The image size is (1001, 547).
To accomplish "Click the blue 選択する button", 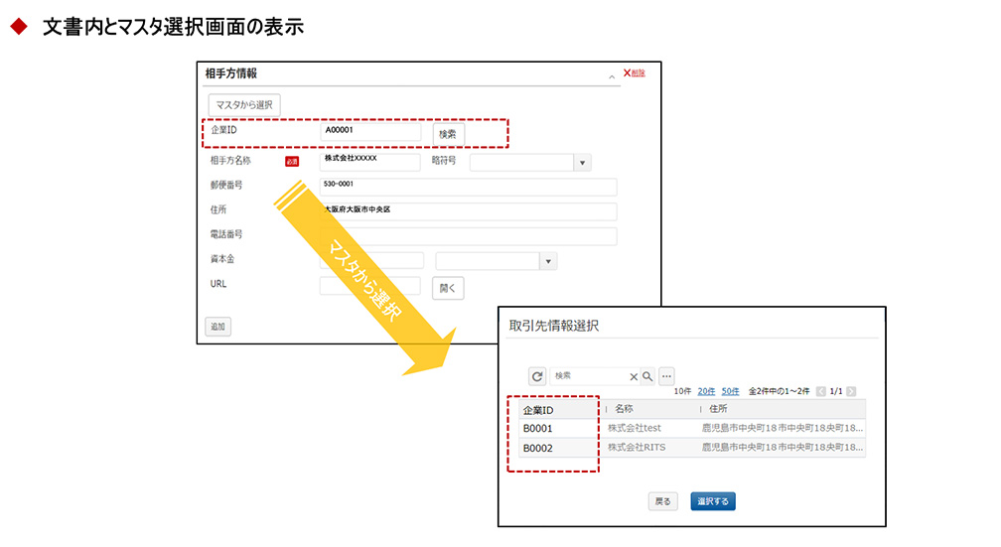I will click(x=713, y=501).
